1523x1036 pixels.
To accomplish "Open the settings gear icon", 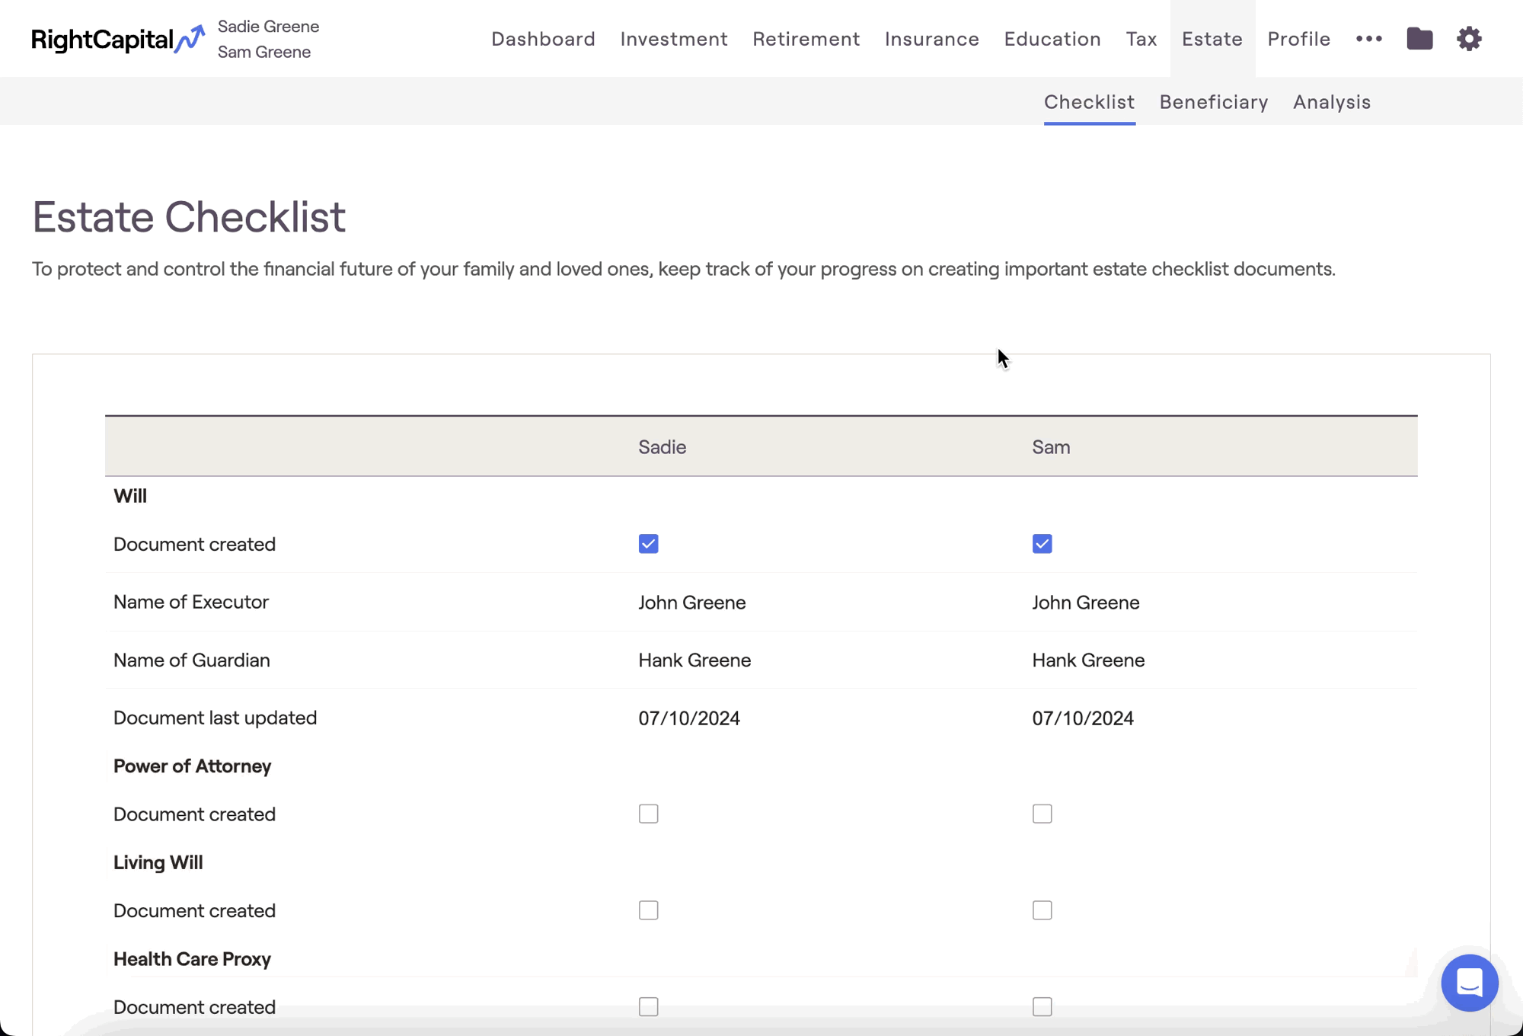I will [1469, 39].
